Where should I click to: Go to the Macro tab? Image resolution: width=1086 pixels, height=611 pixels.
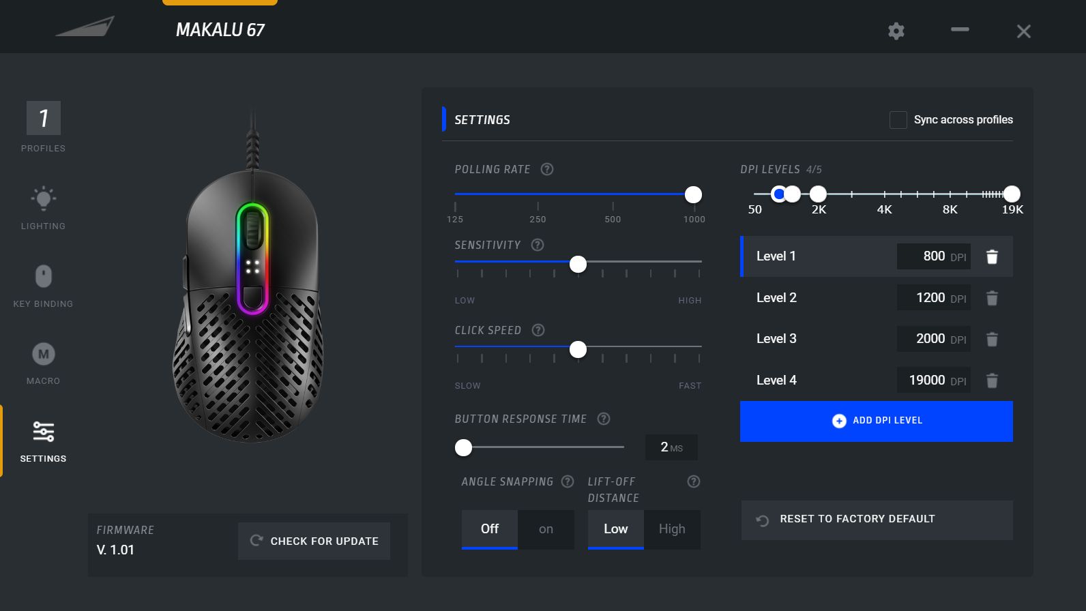(x=43, y=363)
